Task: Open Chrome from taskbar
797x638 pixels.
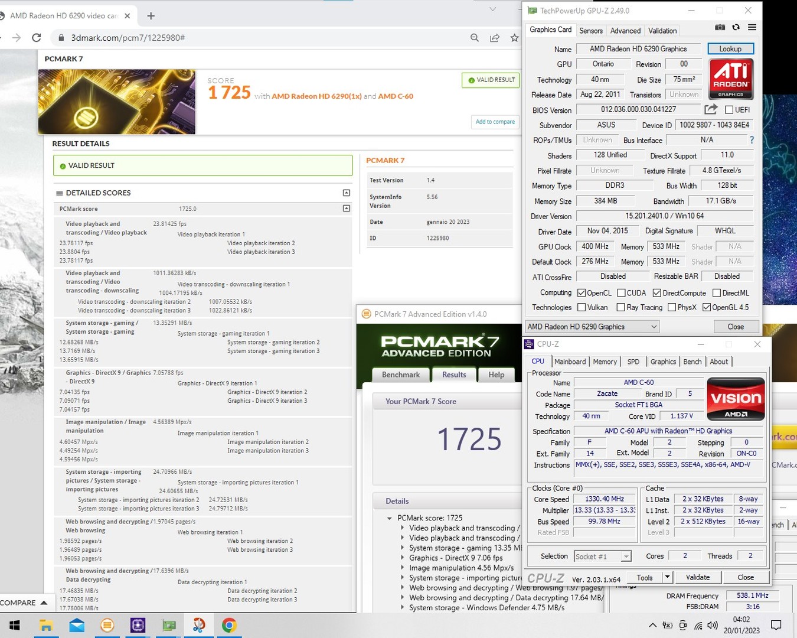Action: pos(229,625)
